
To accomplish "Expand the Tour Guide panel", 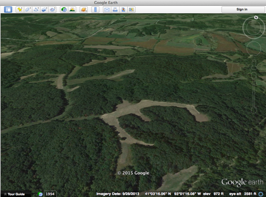I will tap(16, 194).
